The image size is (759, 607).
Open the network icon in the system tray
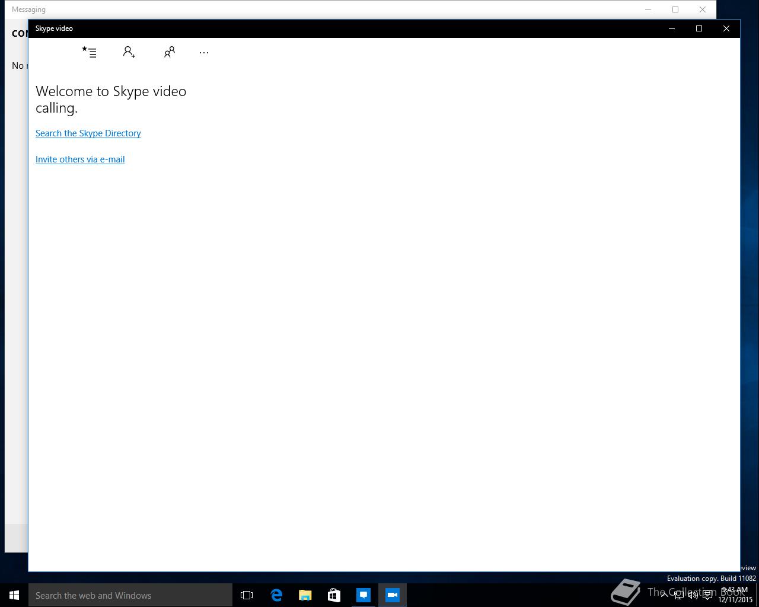click(678, 595)
